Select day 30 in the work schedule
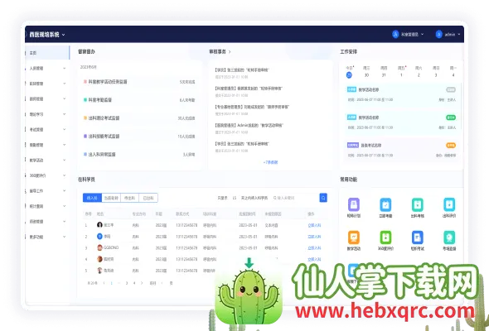The width and height of the screenshot is (489, 331). pyautogui.click(x=366, y=75)
